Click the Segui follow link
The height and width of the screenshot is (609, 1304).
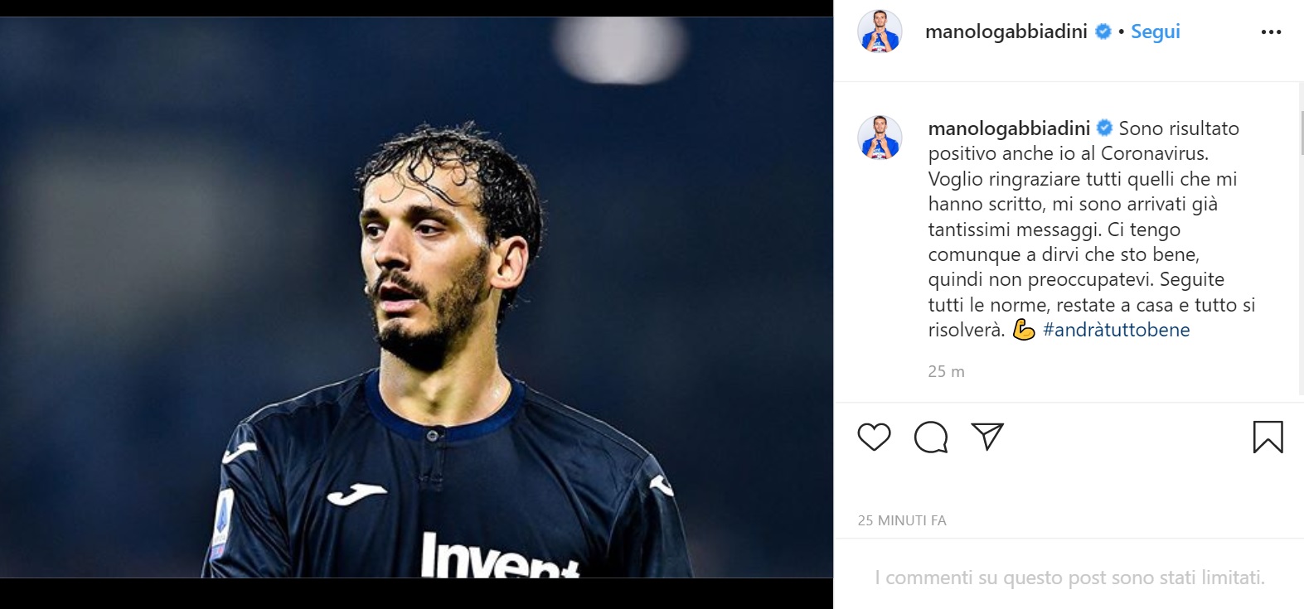tap(1155, 31)
